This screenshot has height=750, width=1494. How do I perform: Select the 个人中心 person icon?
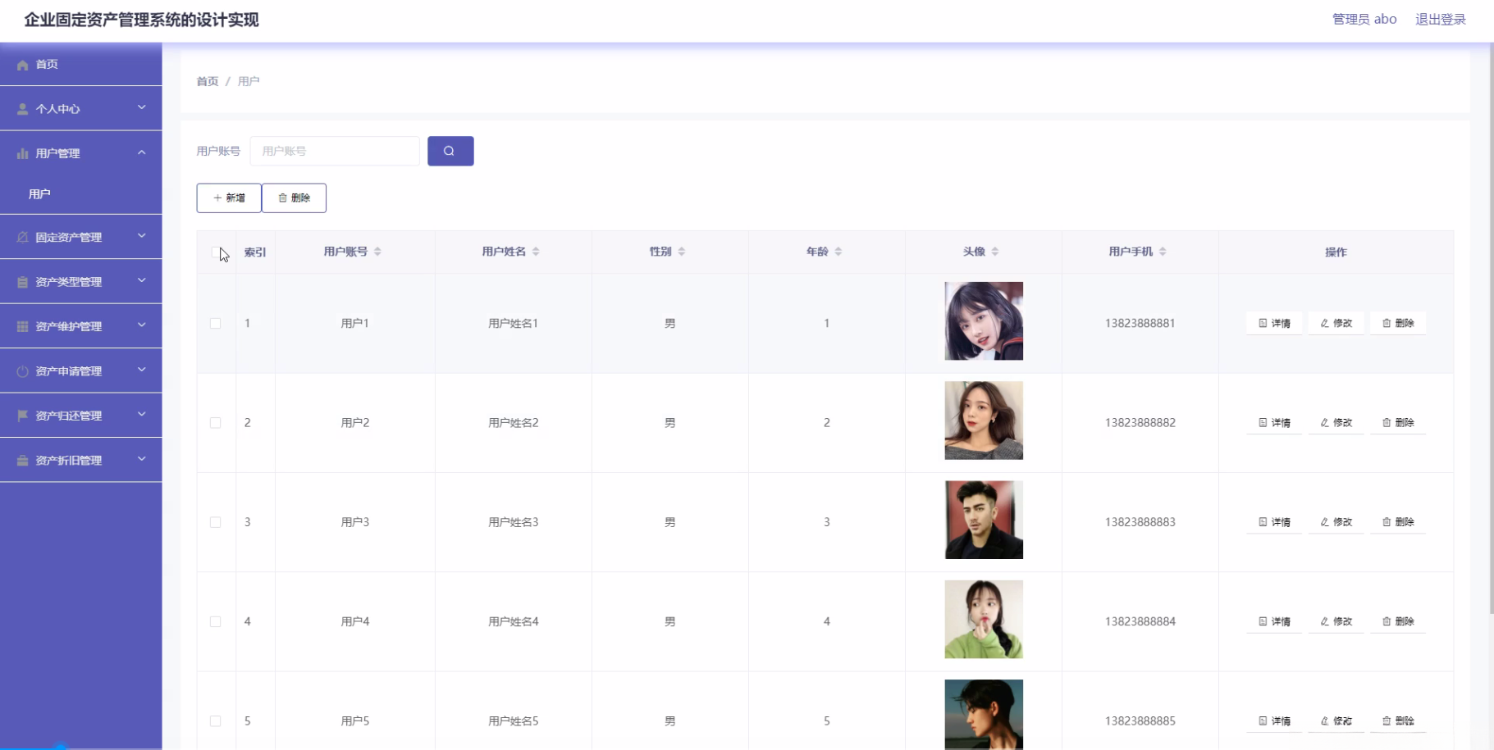(x=21, y=108)
